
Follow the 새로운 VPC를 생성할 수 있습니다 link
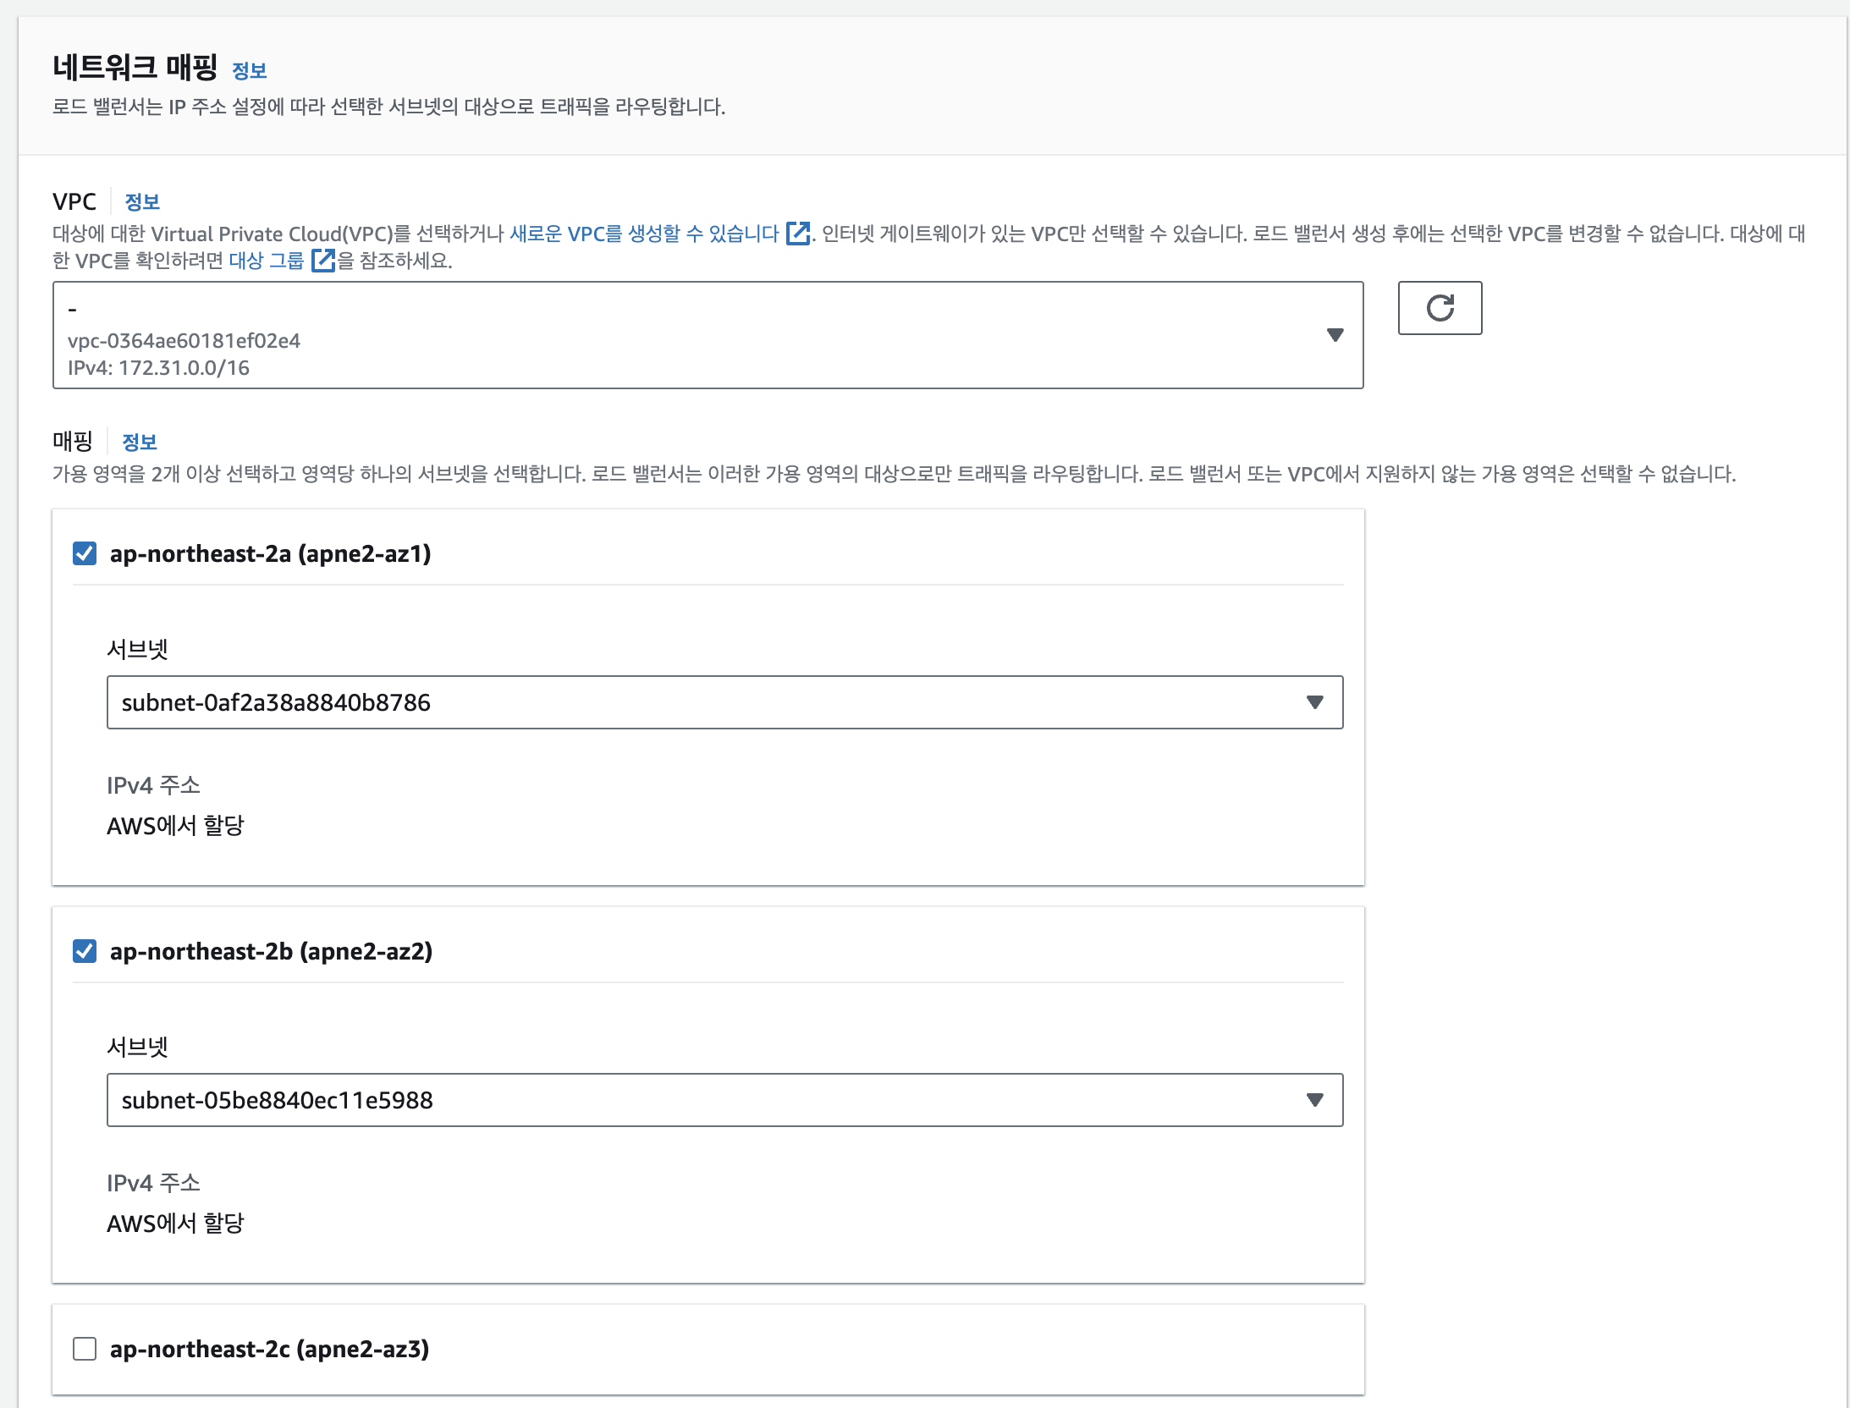pos(643,234)
